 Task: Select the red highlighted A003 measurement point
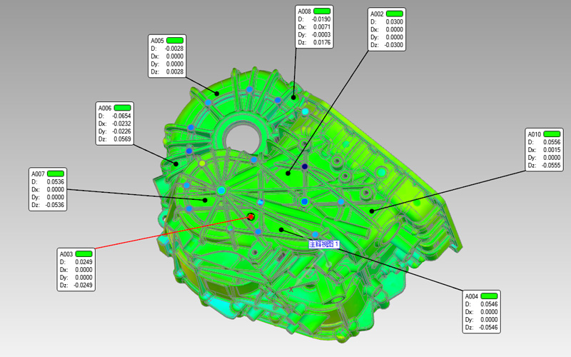pyautogui.click(x=251, y=216)
